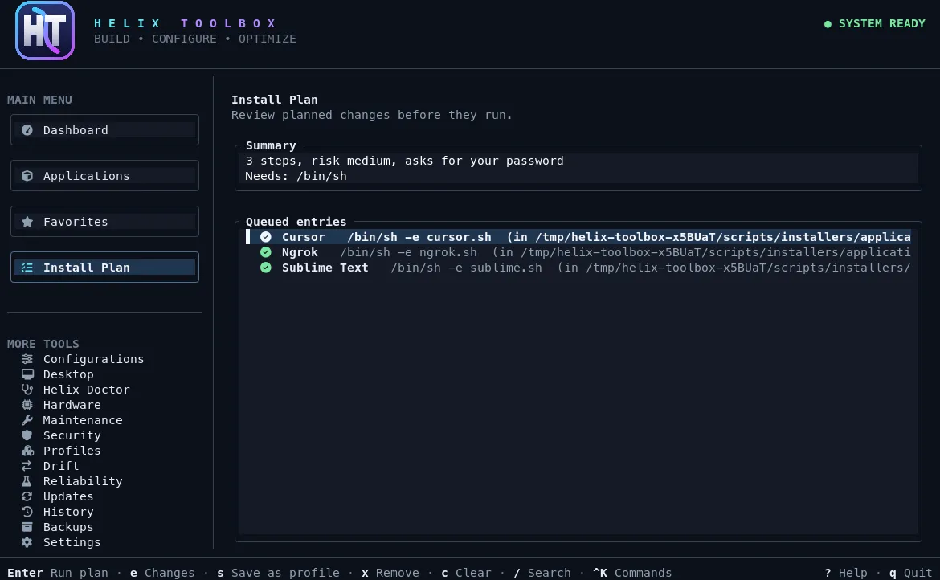Click the Backups archive icon

coord(27,527)
